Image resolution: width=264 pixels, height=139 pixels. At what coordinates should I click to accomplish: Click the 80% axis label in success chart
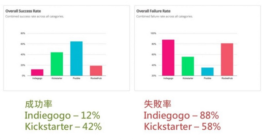click(x=23, y=33)
